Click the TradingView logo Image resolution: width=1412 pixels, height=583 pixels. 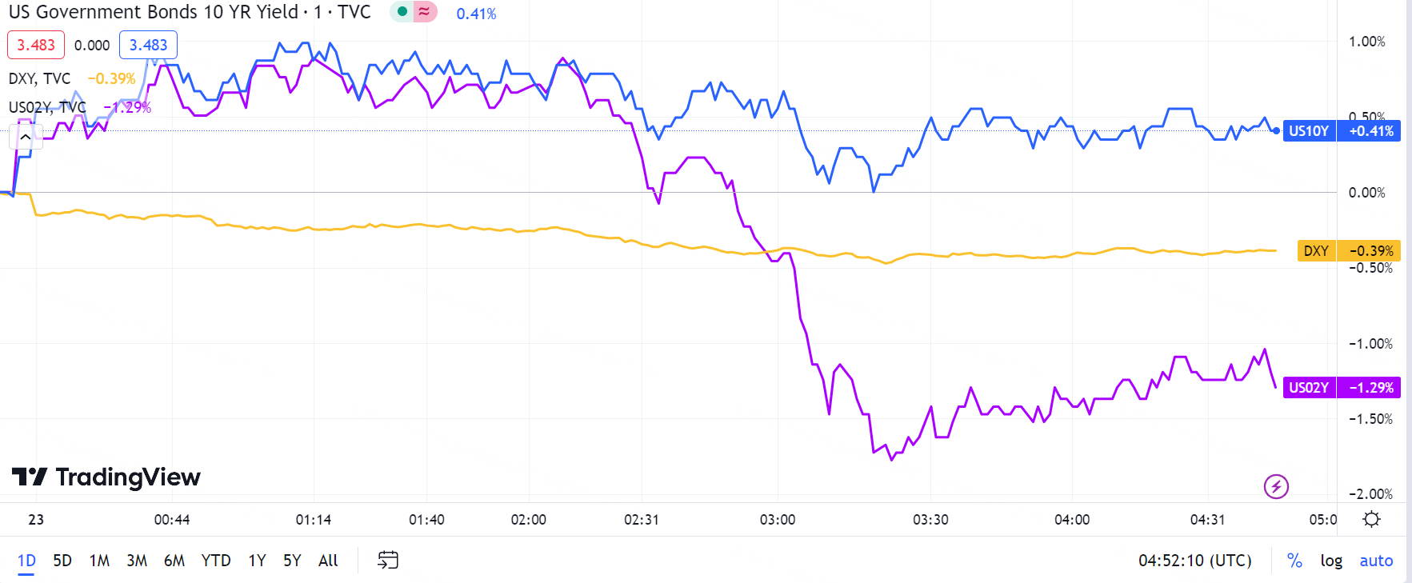tap(106, 477)
